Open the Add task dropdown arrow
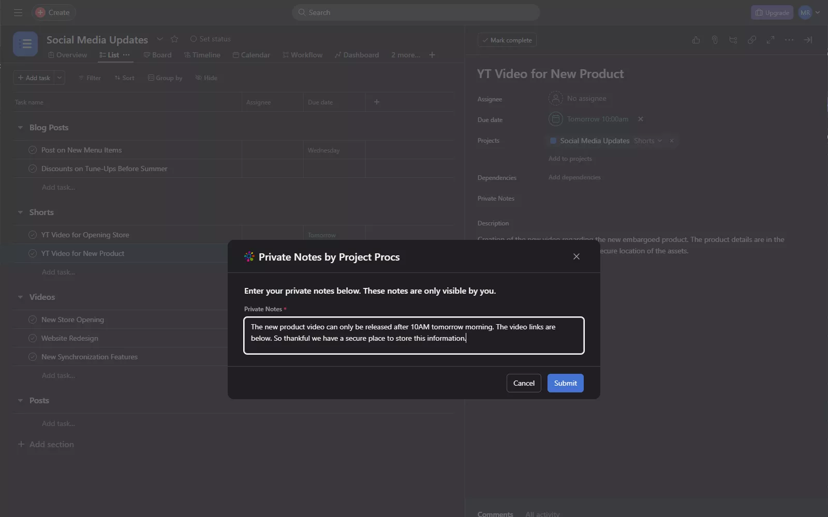Screen dimensions: 828x517 [60, 78]
